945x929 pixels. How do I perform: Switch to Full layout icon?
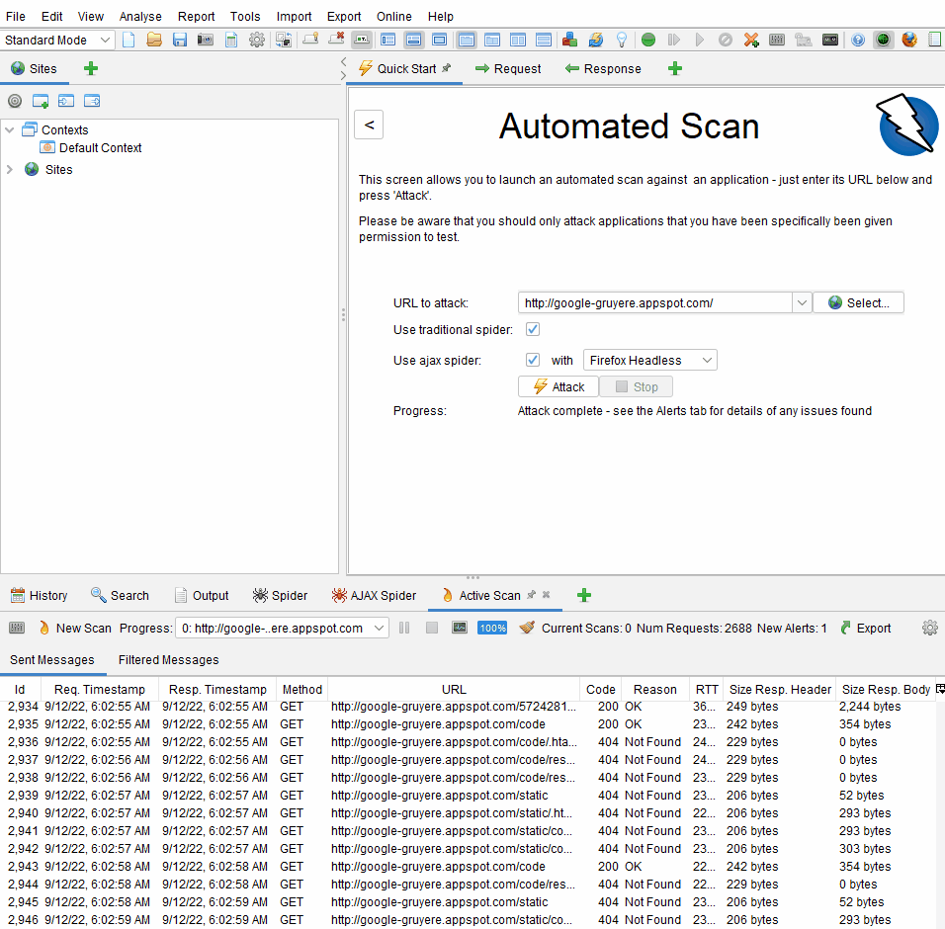point(440,40)
